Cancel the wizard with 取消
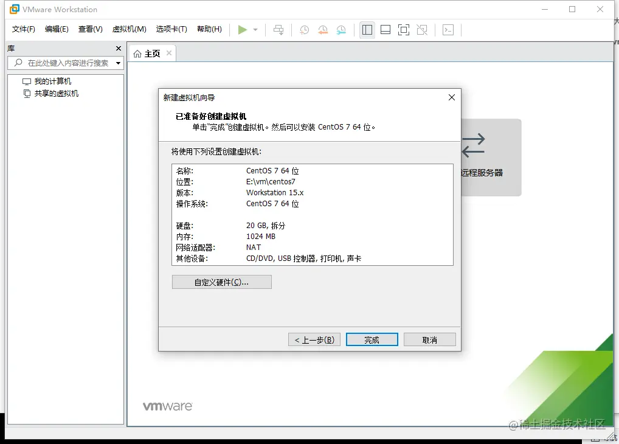The height and width of the screenshot is (444, 619). point(430,340)
